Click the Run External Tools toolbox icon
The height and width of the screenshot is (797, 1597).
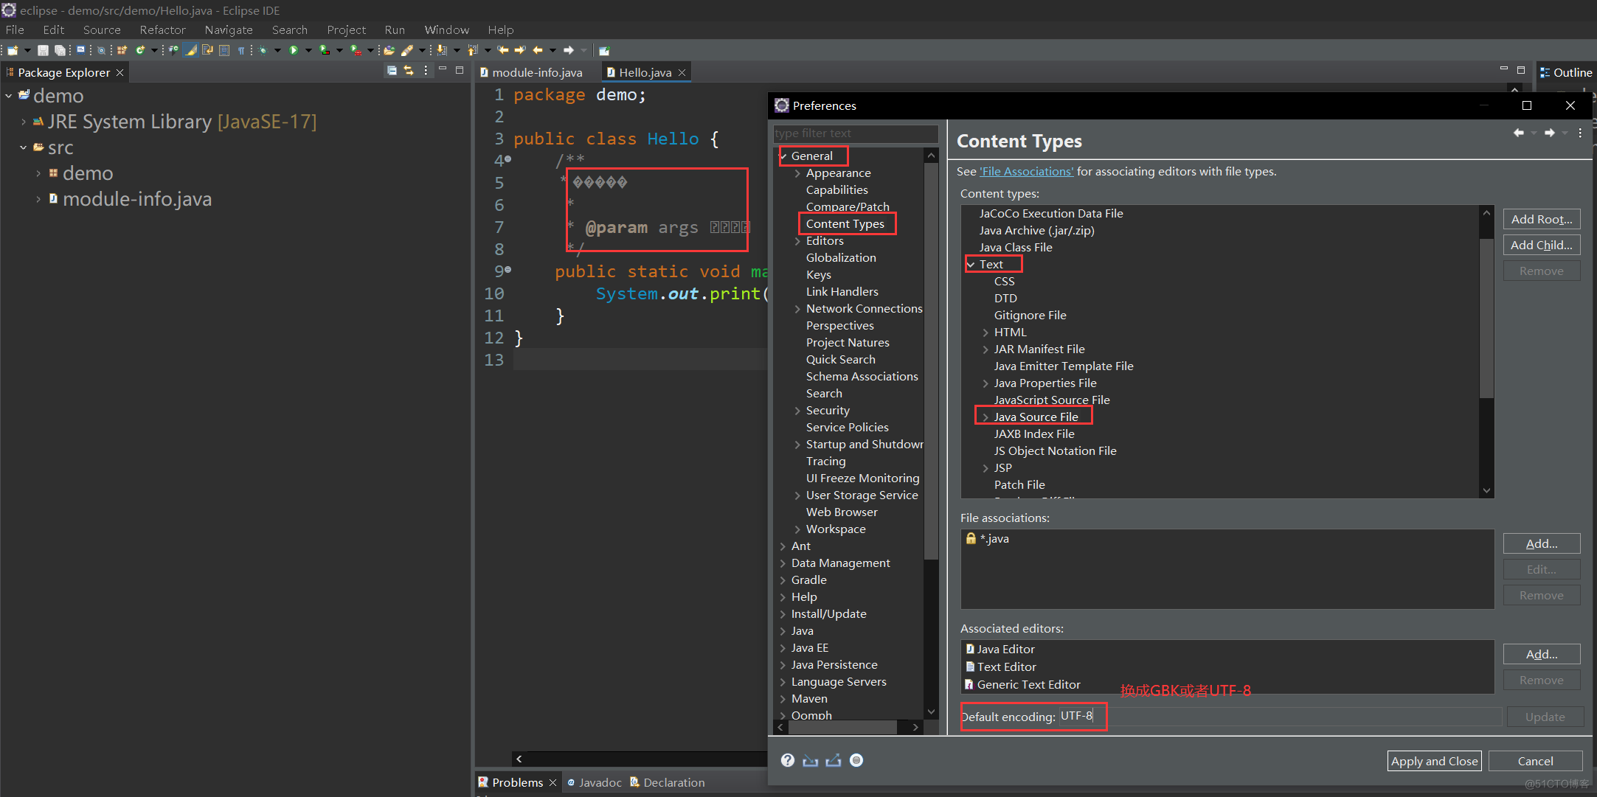(355, 50)
